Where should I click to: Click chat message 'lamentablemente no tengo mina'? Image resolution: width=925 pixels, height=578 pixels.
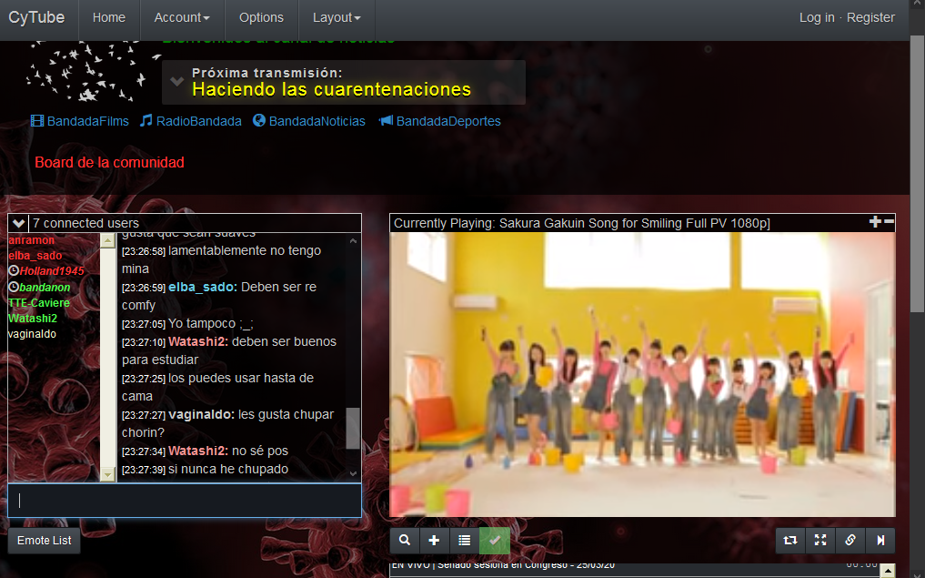point(221,259)
